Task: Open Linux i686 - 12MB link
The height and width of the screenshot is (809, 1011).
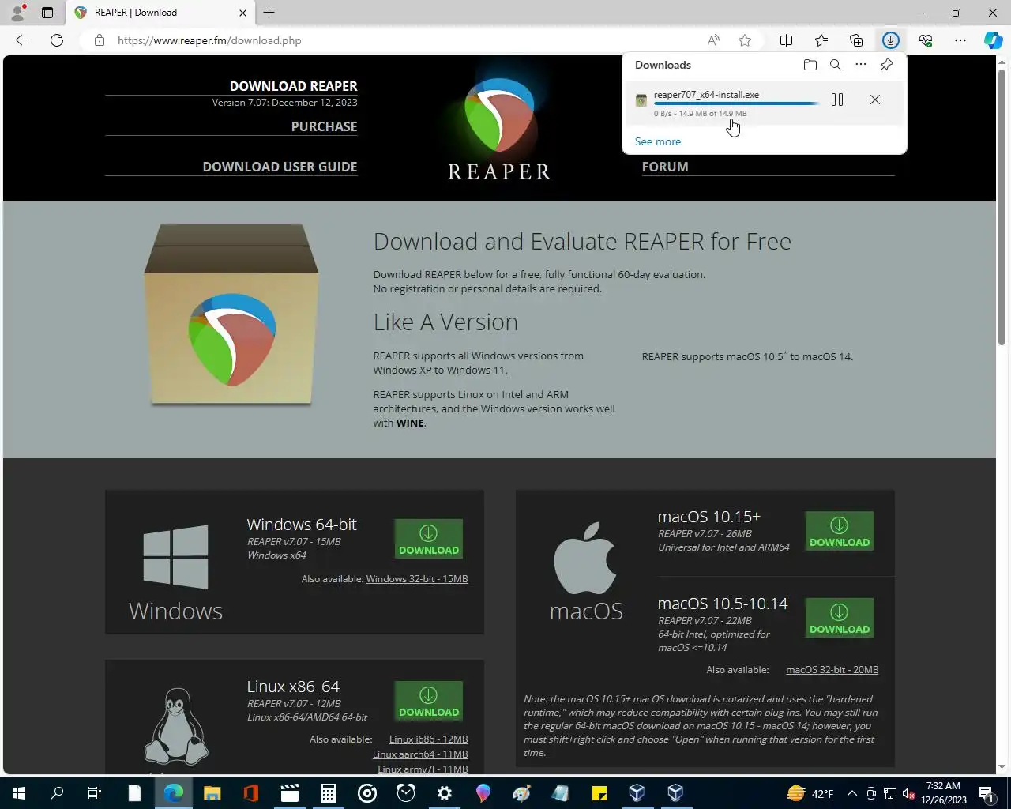Action: pos(428,739)
